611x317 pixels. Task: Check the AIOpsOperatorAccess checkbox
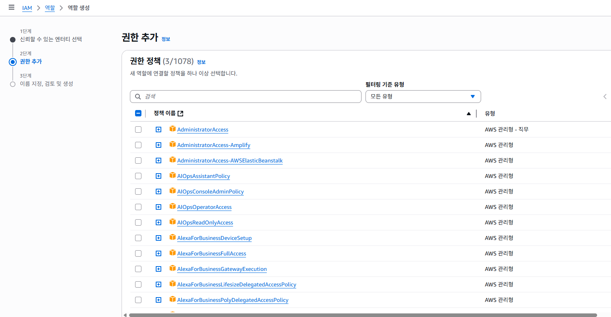tap(138, 207)
